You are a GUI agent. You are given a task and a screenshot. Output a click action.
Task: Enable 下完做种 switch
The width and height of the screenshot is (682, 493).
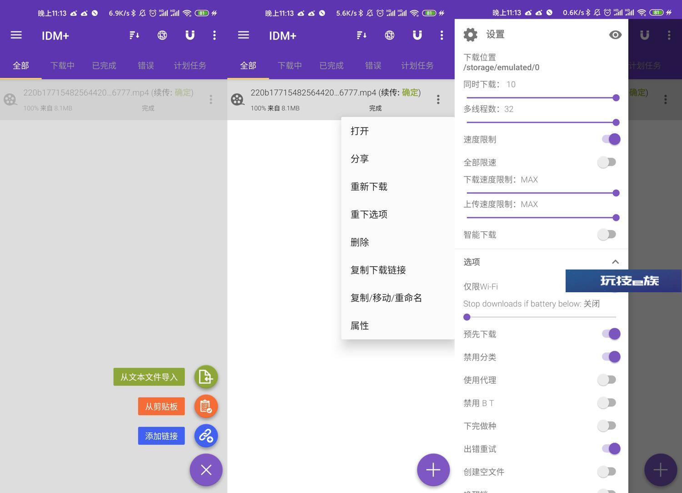(607, 426)
